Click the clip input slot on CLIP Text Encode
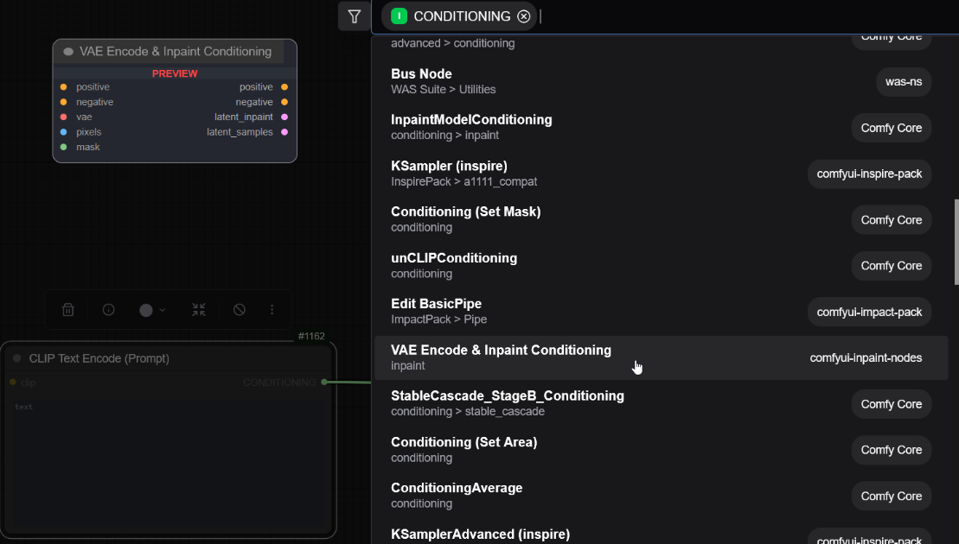Image resolution: width=959 pixels, height=544 pixels. click(13, 383)
